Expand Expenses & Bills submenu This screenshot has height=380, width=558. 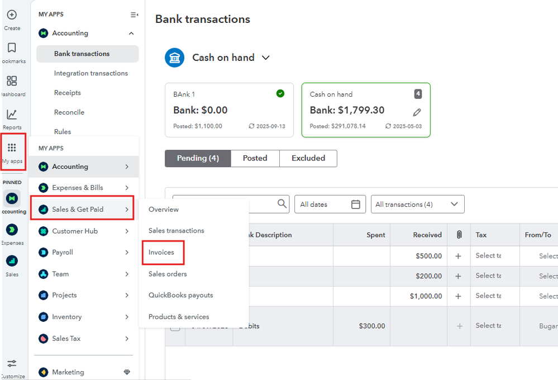127,188
